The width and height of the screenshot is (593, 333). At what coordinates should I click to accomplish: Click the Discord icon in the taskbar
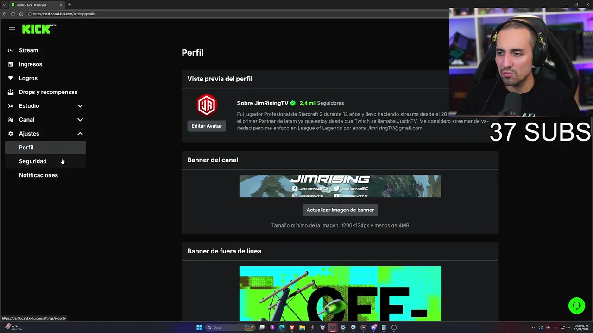point(373,327)
